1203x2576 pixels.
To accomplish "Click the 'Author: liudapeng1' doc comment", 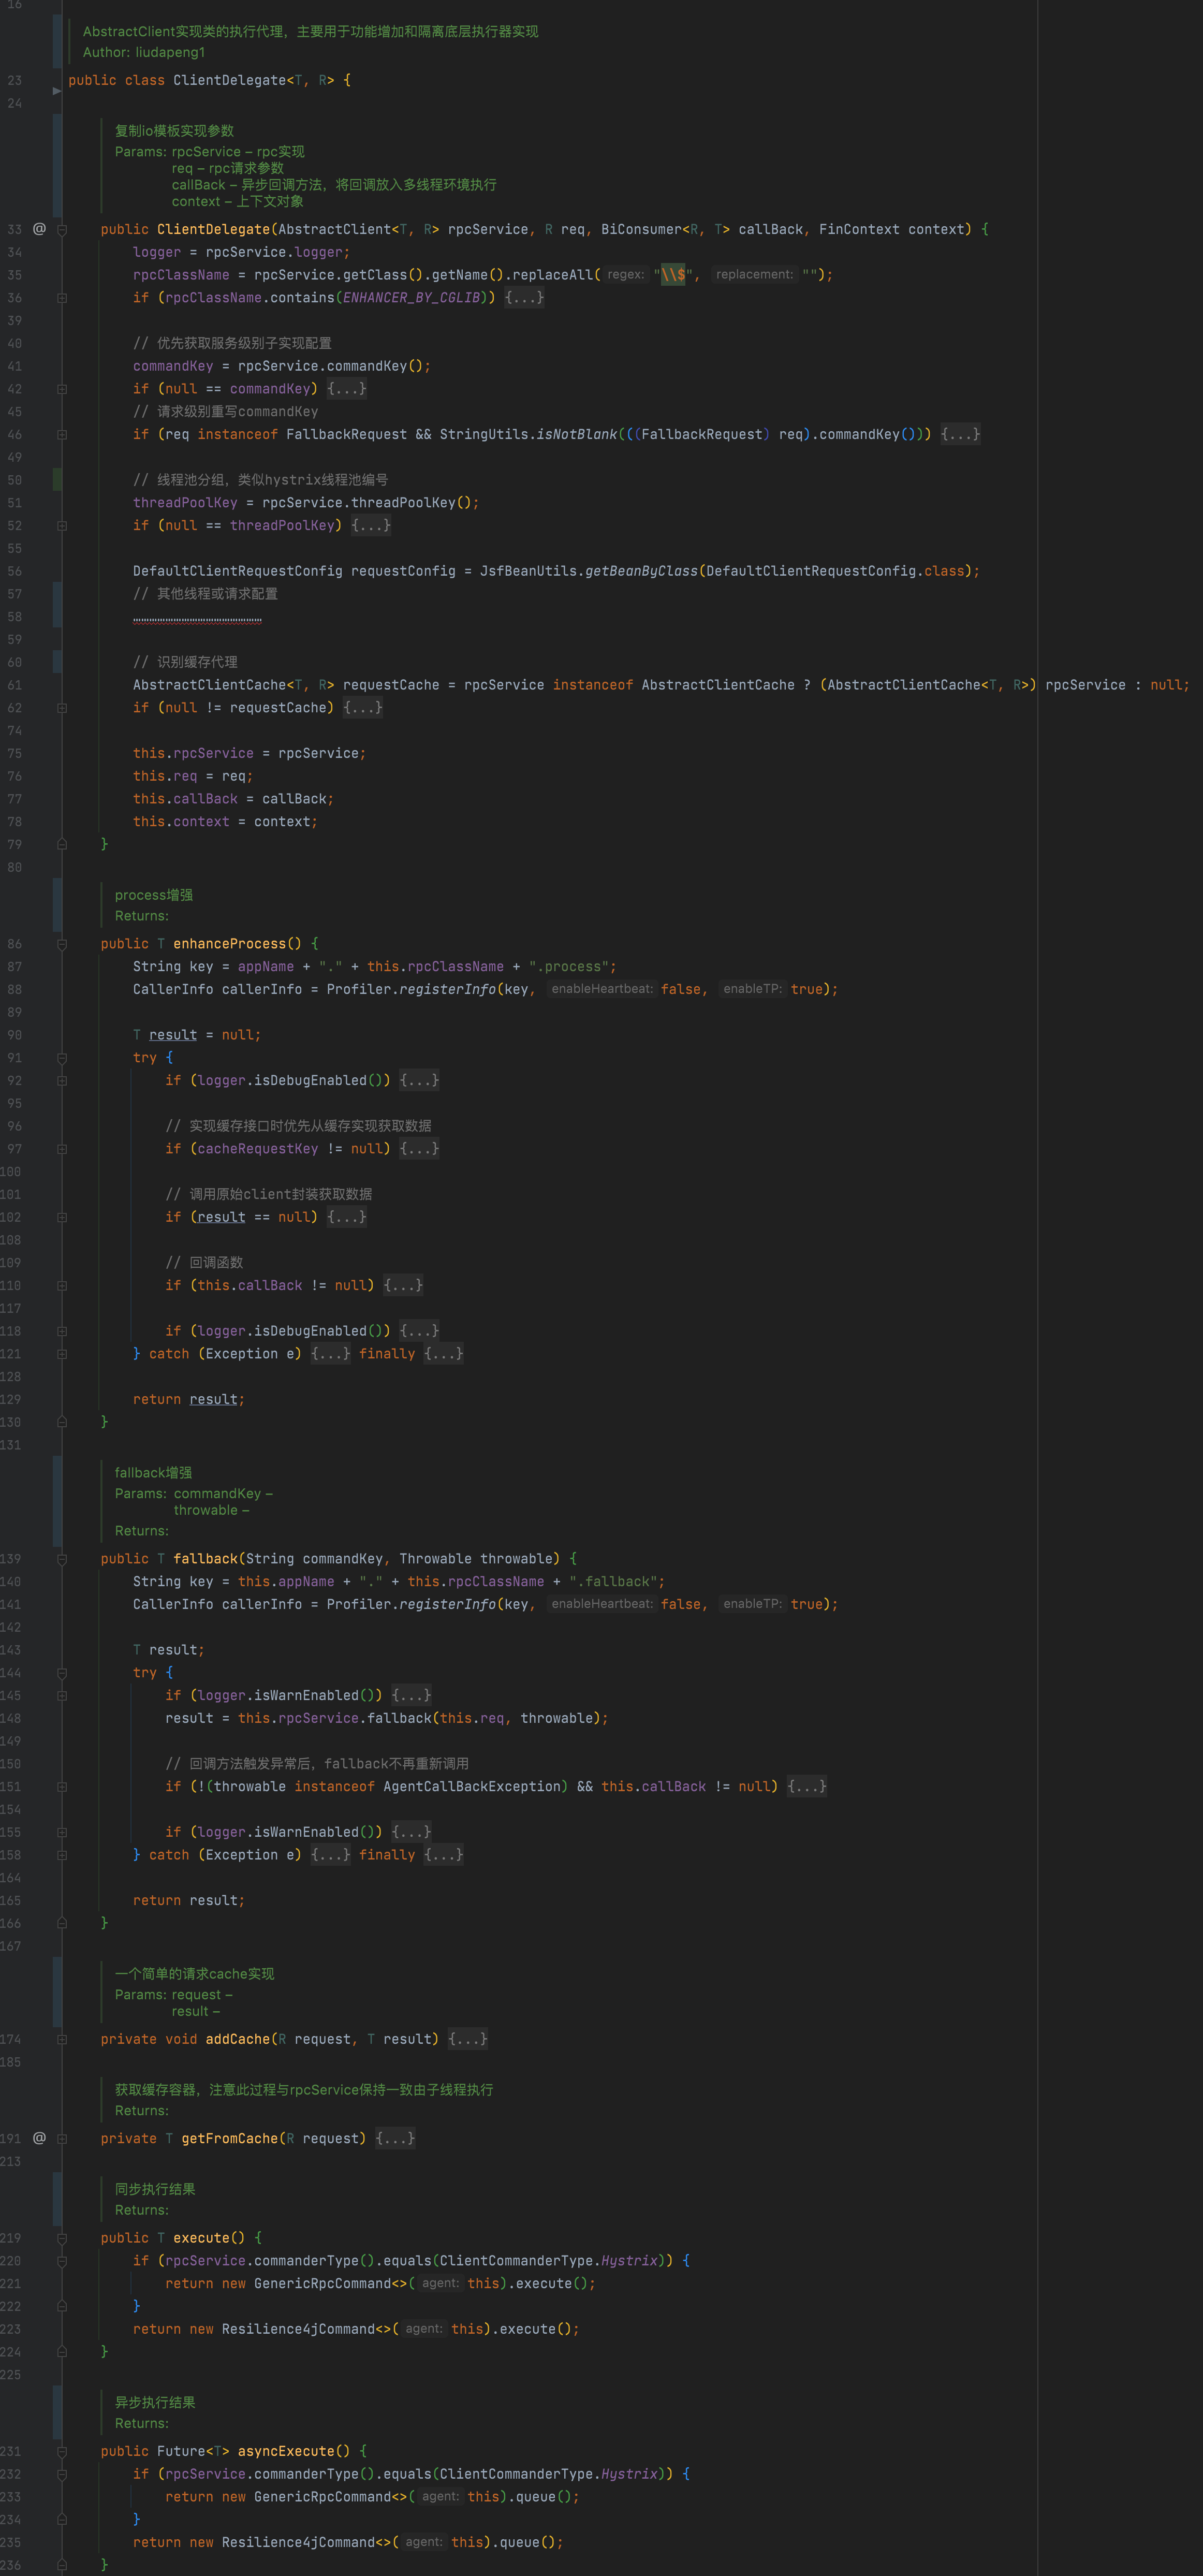I will click(x=144, y=52).
